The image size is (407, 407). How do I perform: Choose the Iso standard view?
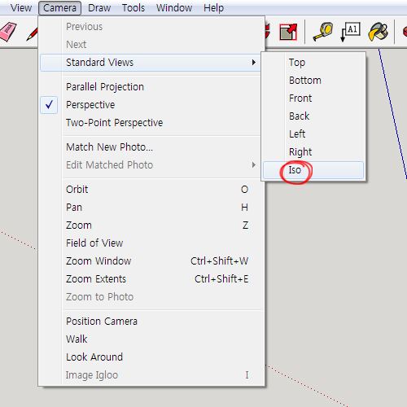(313, 170)
